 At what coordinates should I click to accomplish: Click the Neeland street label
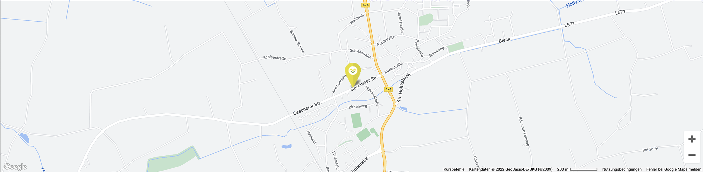(x=311, y=137)
